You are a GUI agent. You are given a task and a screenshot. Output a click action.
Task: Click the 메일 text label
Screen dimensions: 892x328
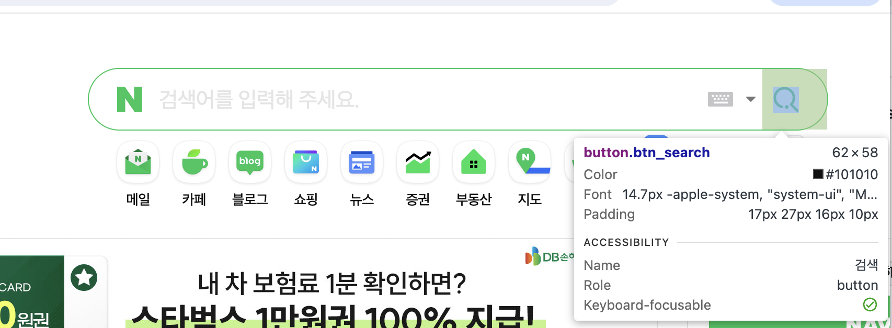coord(138,200)
